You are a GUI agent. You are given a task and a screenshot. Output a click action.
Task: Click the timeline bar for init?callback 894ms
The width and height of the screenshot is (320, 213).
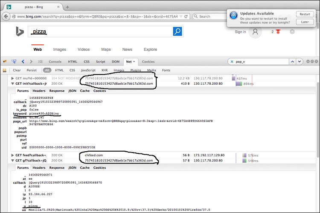(x=239, y=84)
